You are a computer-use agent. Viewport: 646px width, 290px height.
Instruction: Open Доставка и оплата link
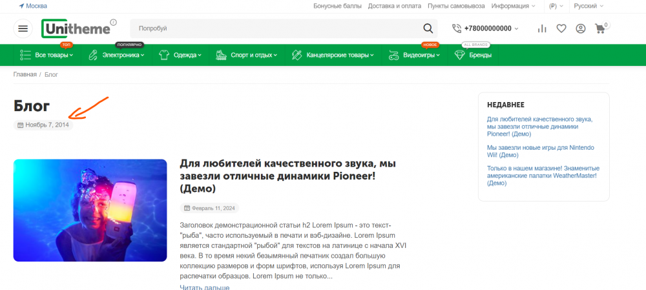395,6
